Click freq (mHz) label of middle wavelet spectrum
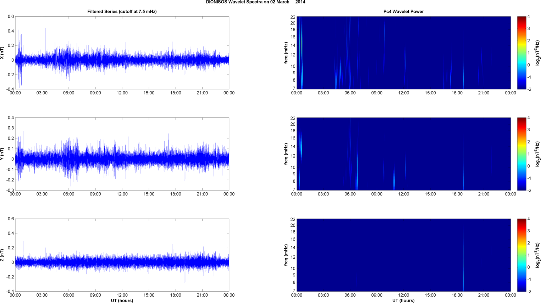 [286, 154]
